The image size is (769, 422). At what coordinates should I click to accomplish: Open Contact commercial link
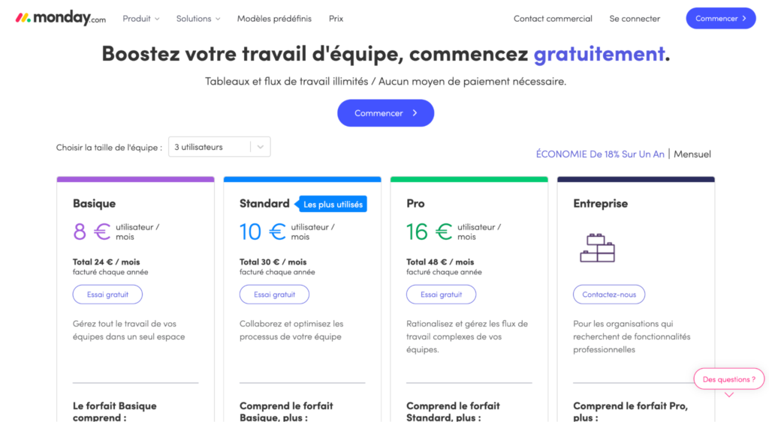(553, 19)
